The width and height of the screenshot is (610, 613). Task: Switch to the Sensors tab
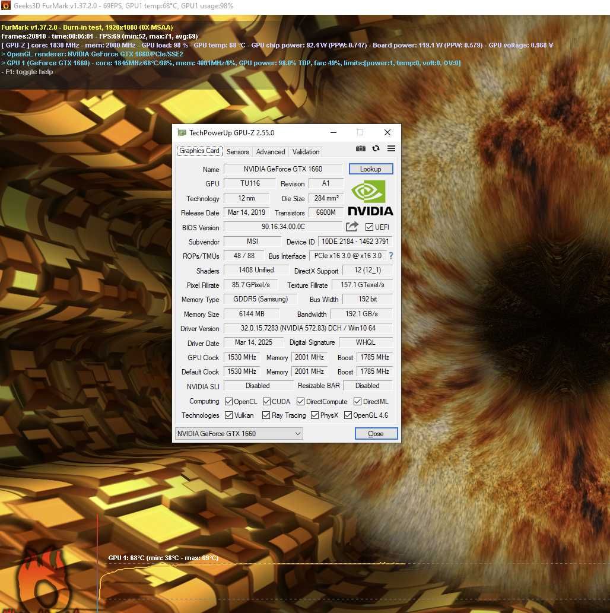click(x=238, y=152)
